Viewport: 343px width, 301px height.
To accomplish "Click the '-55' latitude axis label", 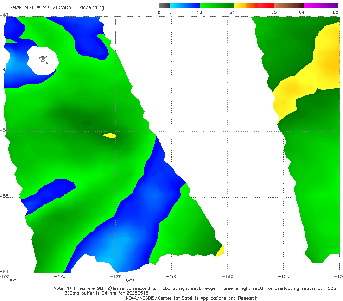I will pyautogui.click(x=4, y=196).
